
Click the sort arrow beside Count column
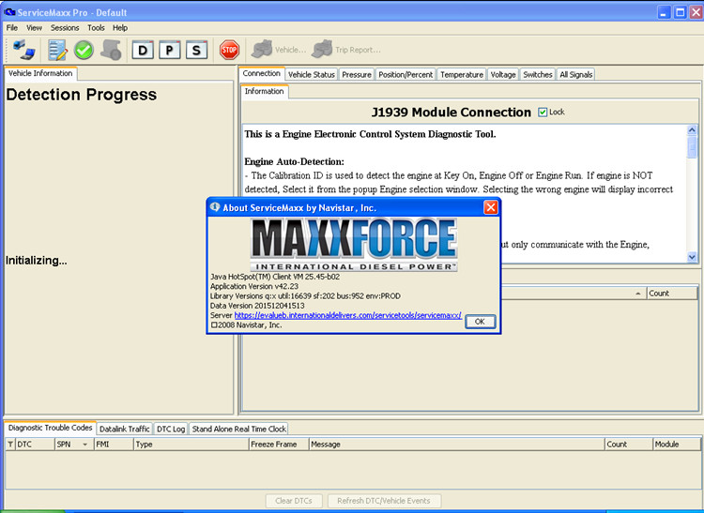point(638,294)
